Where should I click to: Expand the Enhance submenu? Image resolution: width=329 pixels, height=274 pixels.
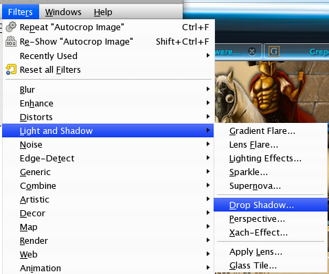point(108,103)
